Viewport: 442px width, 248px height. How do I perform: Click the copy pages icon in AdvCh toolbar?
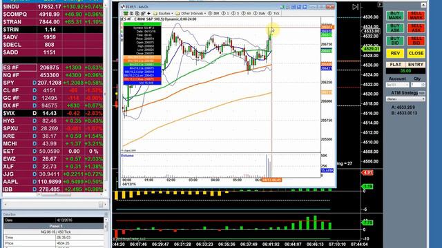click(x=137, y=13)
